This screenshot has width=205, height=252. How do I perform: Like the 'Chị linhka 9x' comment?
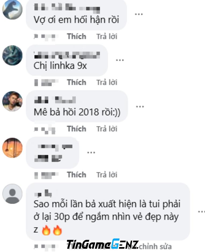click(76, 82)
